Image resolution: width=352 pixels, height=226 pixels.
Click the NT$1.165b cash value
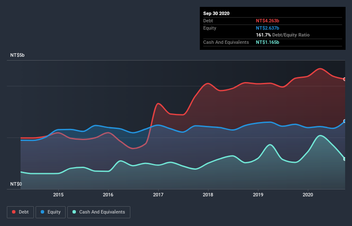click(268, 42)
